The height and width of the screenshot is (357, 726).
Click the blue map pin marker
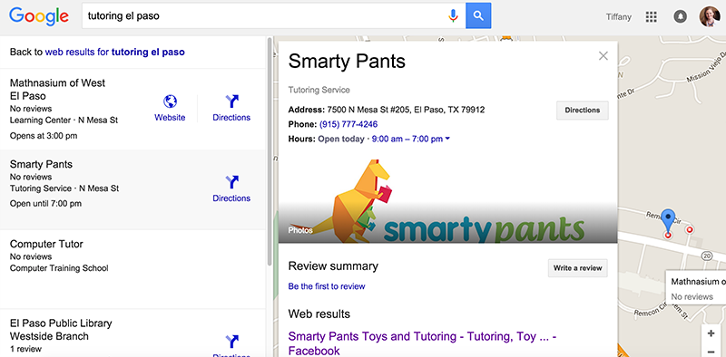(x=667, y=220)
